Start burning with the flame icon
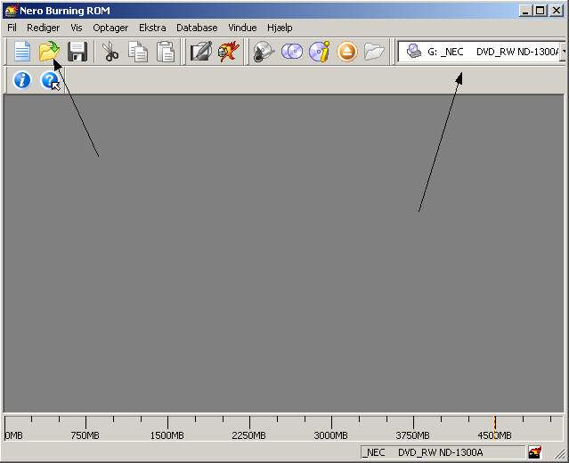Image resolution: width=569 pixels, height=463 pixels. [x=229, y=52]
